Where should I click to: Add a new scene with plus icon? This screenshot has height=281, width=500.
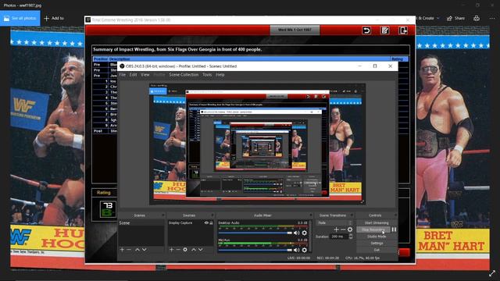click(x=122, y=250)
